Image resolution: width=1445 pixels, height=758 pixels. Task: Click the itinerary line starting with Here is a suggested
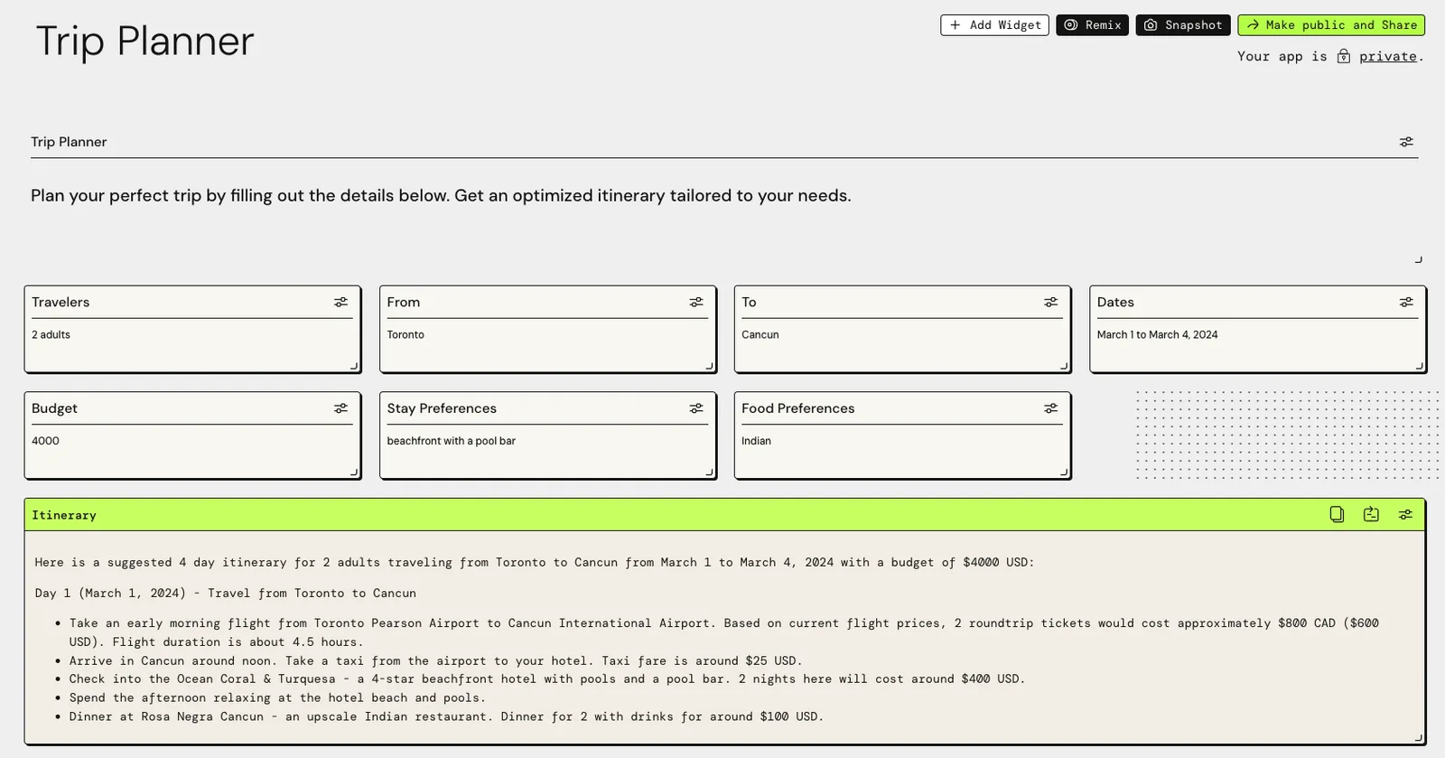pyautogui.click(x=535, y=563)
